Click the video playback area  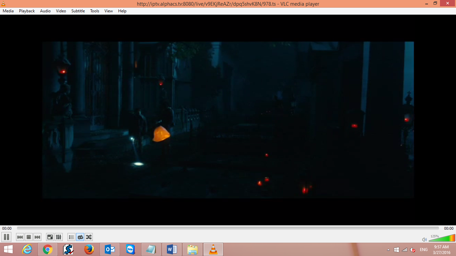(228, 120)
